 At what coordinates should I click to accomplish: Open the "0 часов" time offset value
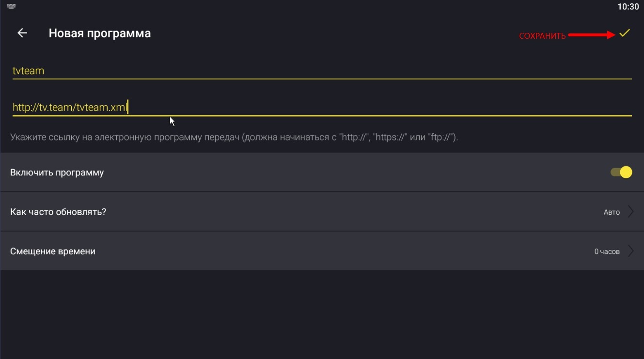(x=607, y=251)
